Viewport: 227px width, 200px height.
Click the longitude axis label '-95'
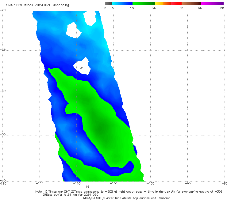point(187,183)
